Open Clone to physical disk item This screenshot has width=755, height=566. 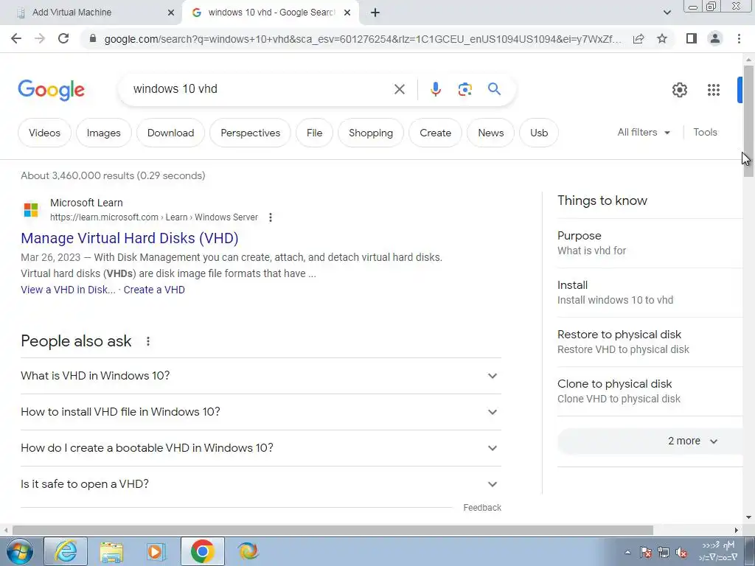coord(650,392)
